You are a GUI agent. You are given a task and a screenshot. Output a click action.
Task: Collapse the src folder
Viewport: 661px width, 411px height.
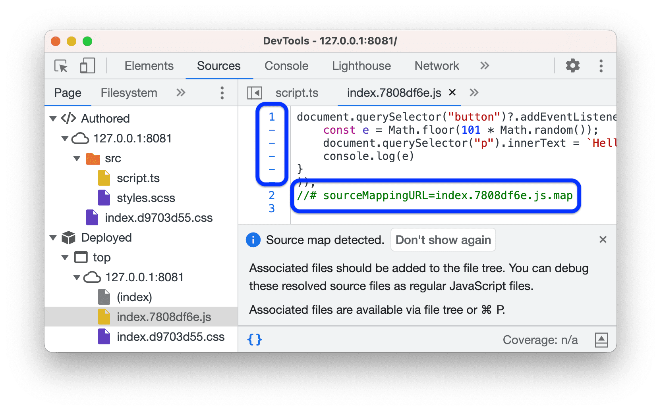point(76,158)
